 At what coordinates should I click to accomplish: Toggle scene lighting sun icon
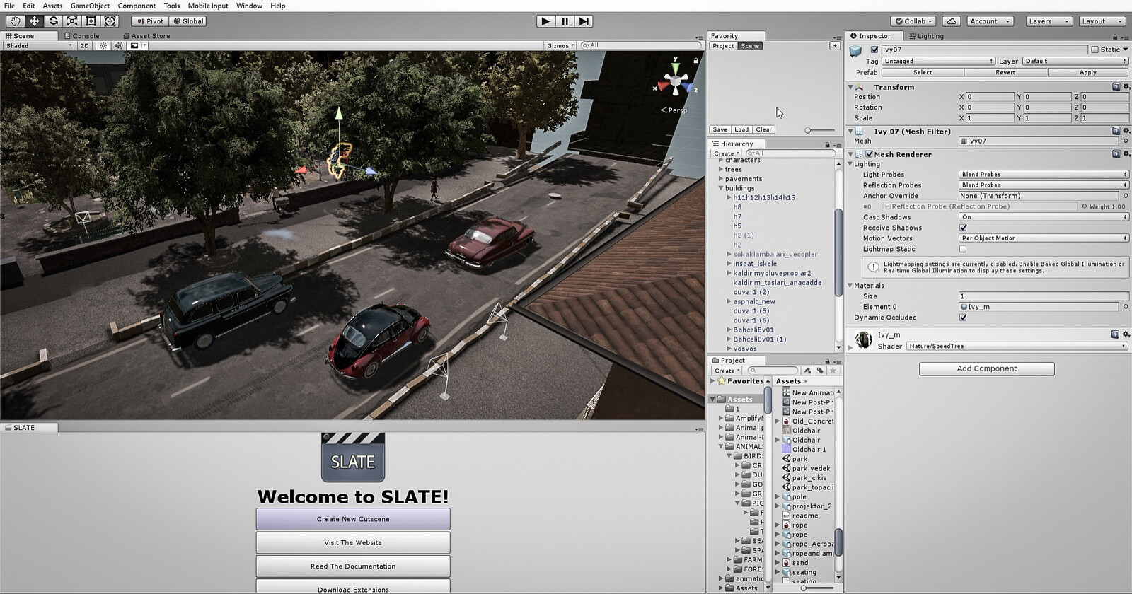[103, 45]
